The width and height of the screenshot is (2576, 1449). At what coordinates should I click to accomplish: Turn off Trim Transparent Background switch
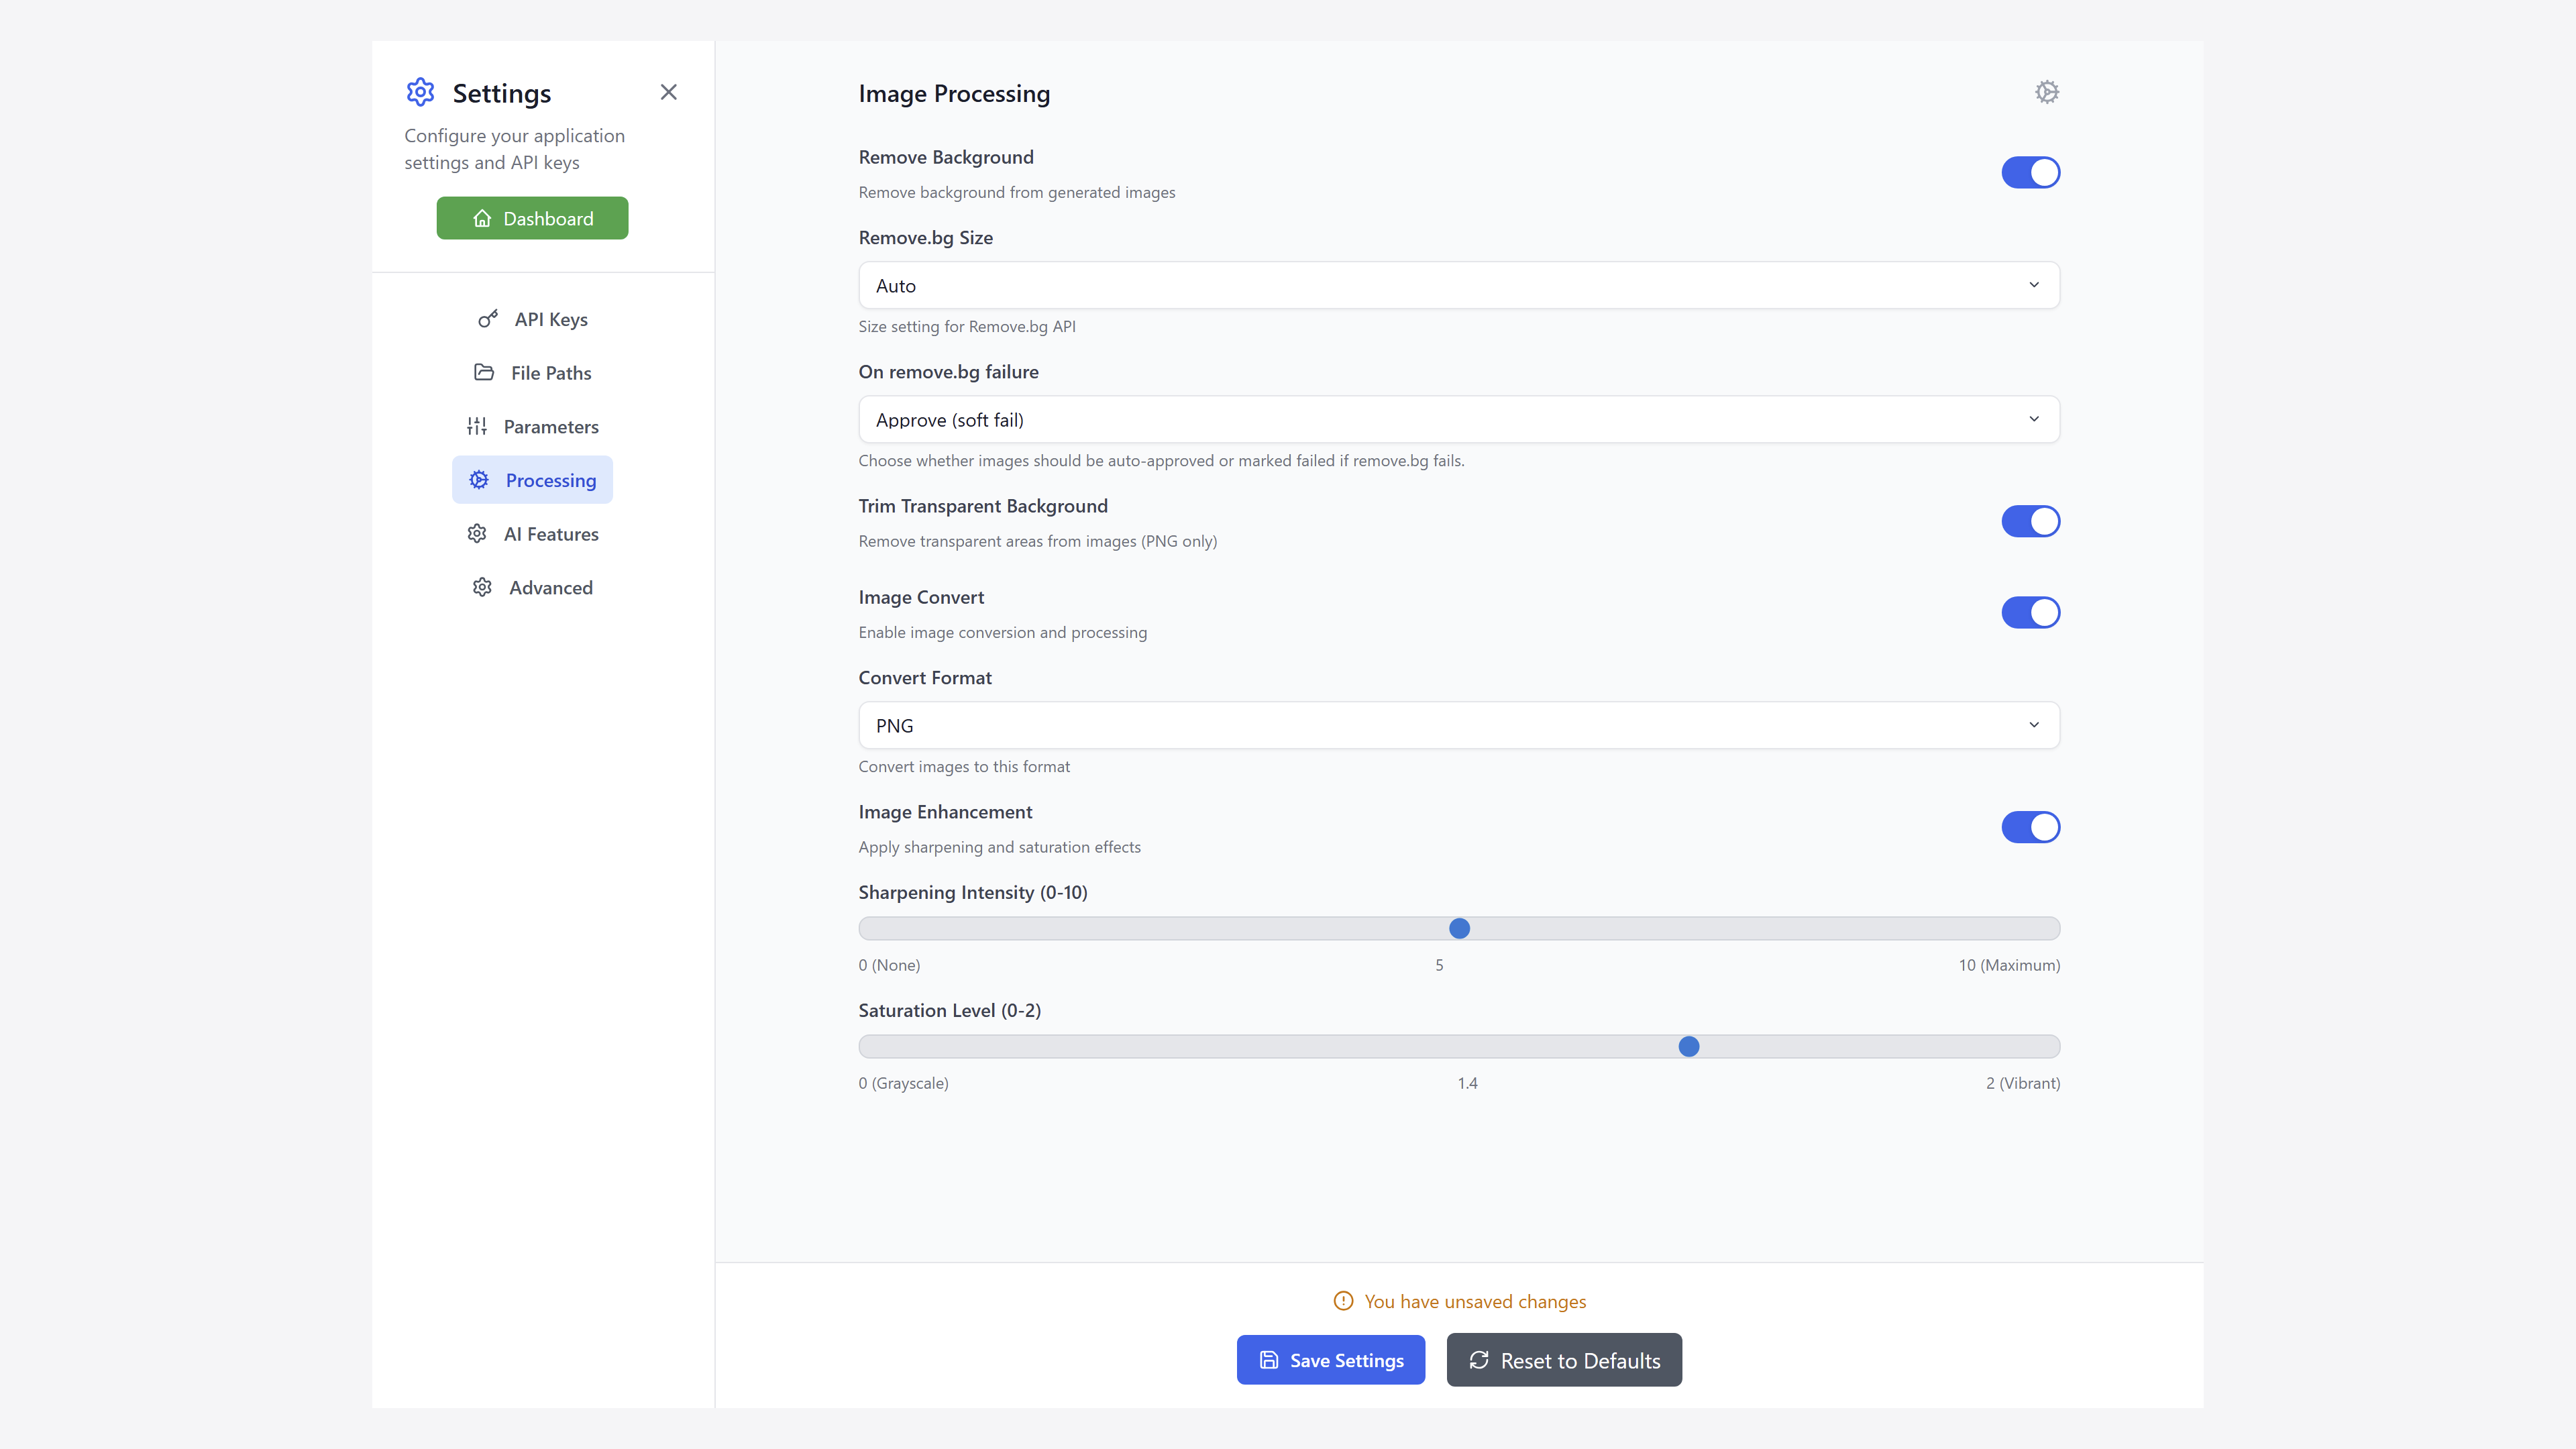coord(2030,521)
